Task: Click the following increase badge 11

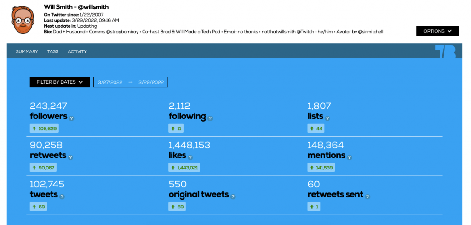Action: (x=176, y=129)
